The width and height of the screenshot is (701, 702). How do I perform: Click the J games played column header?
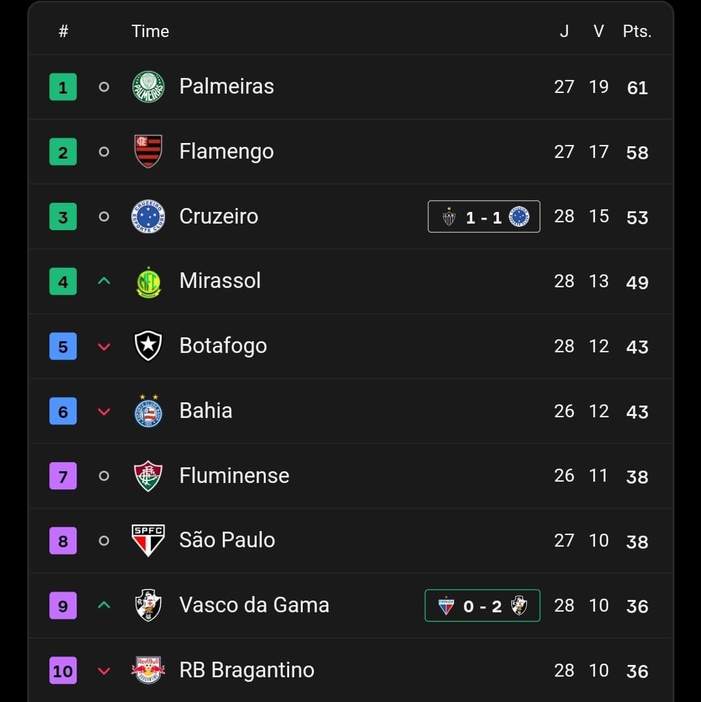tap(564, 31)
